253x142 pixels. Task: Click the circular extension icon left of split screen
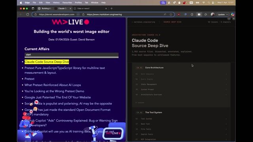(192, 15)
